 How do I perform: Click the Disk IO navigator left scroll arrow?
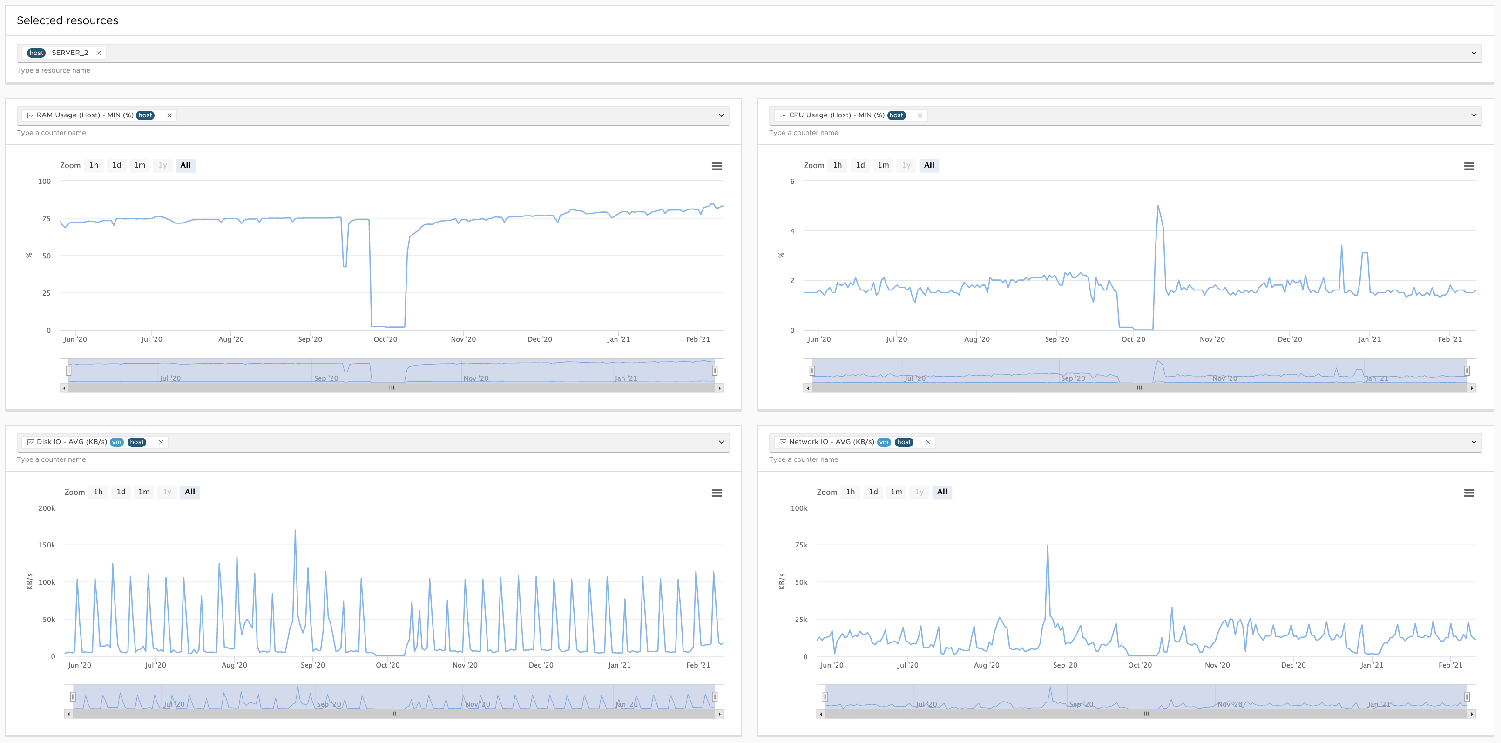click(x=68, y=714)
